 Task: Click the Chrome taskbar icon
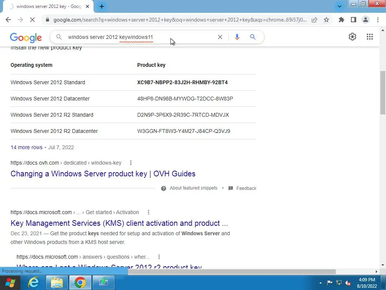click(x=80, y=282)
